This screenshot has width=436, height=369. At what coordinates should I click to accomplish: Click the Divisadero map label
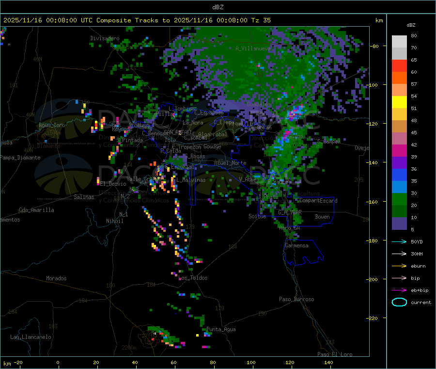(x=105, y=38)
